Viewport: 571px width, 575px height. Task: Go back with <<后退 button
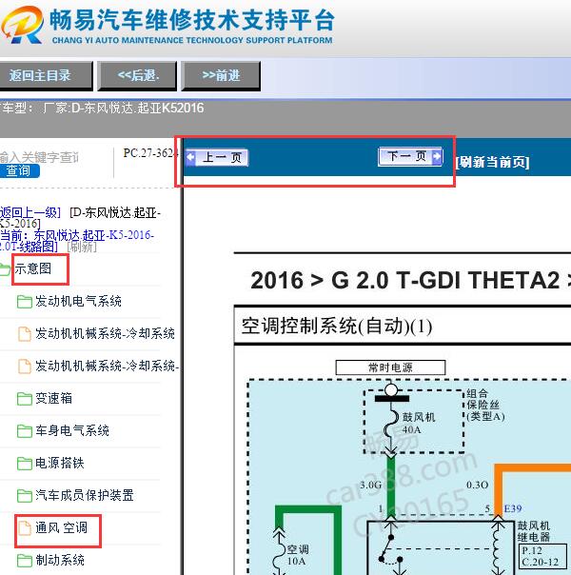tap(137, 76)
